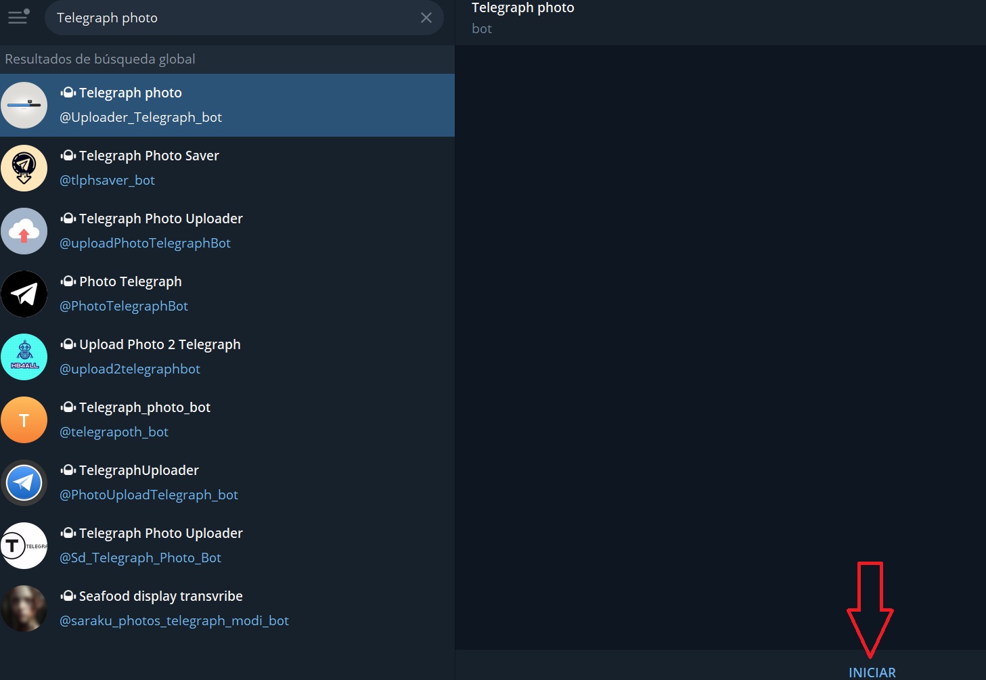This screenshot has height=680, width=986.
Task: Open Telegraph photo bot avatar
Action: coord(24,106)
